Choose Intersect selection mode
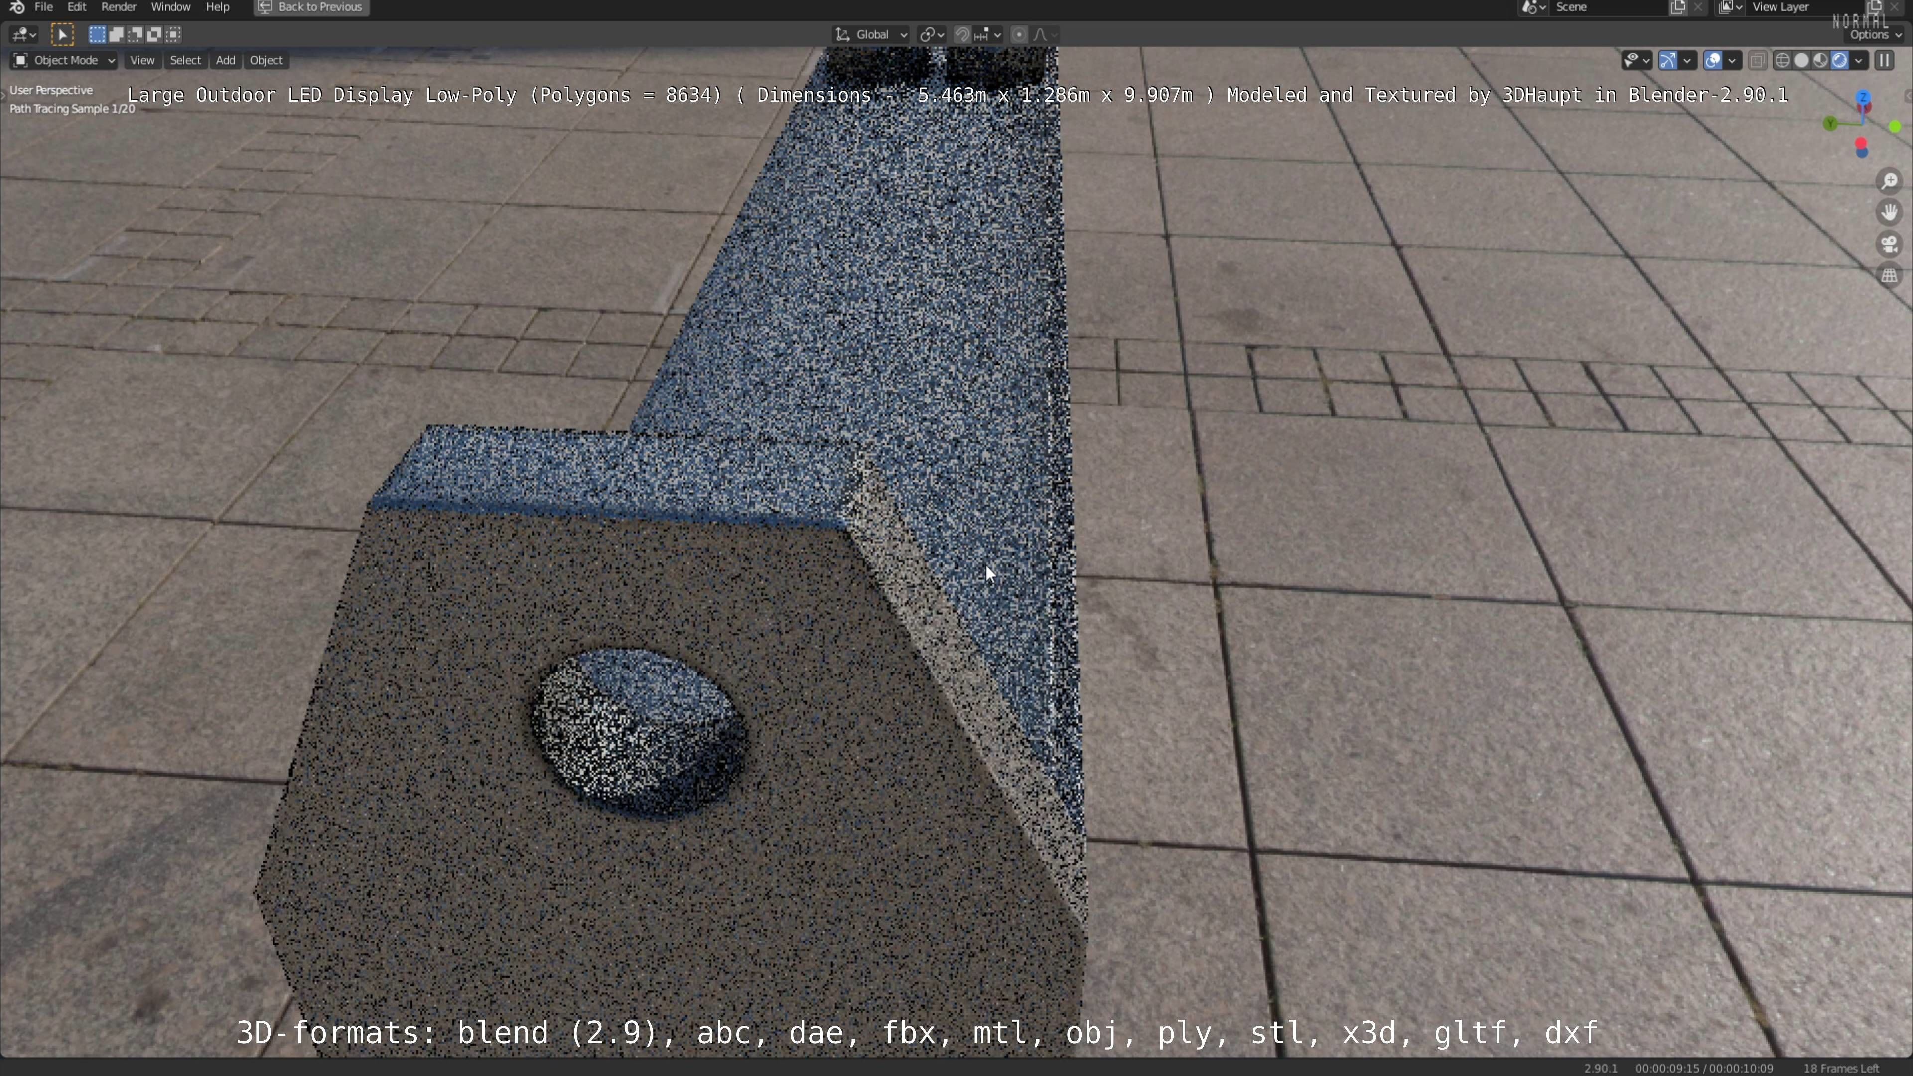The image size is (1913, 1076). [174, 34]
